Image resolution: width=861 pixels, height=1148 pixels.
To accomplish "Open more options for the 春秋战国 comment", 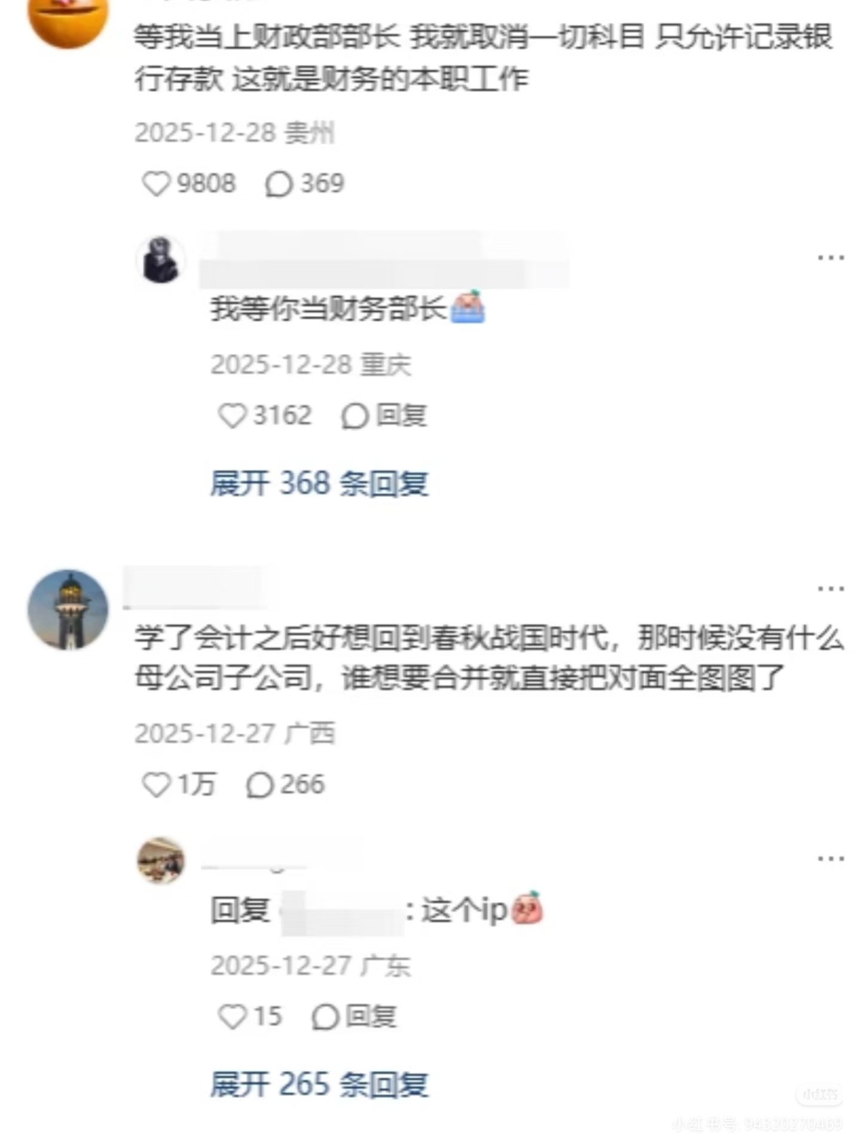I will pyautogui.click(x=831, y=589).
